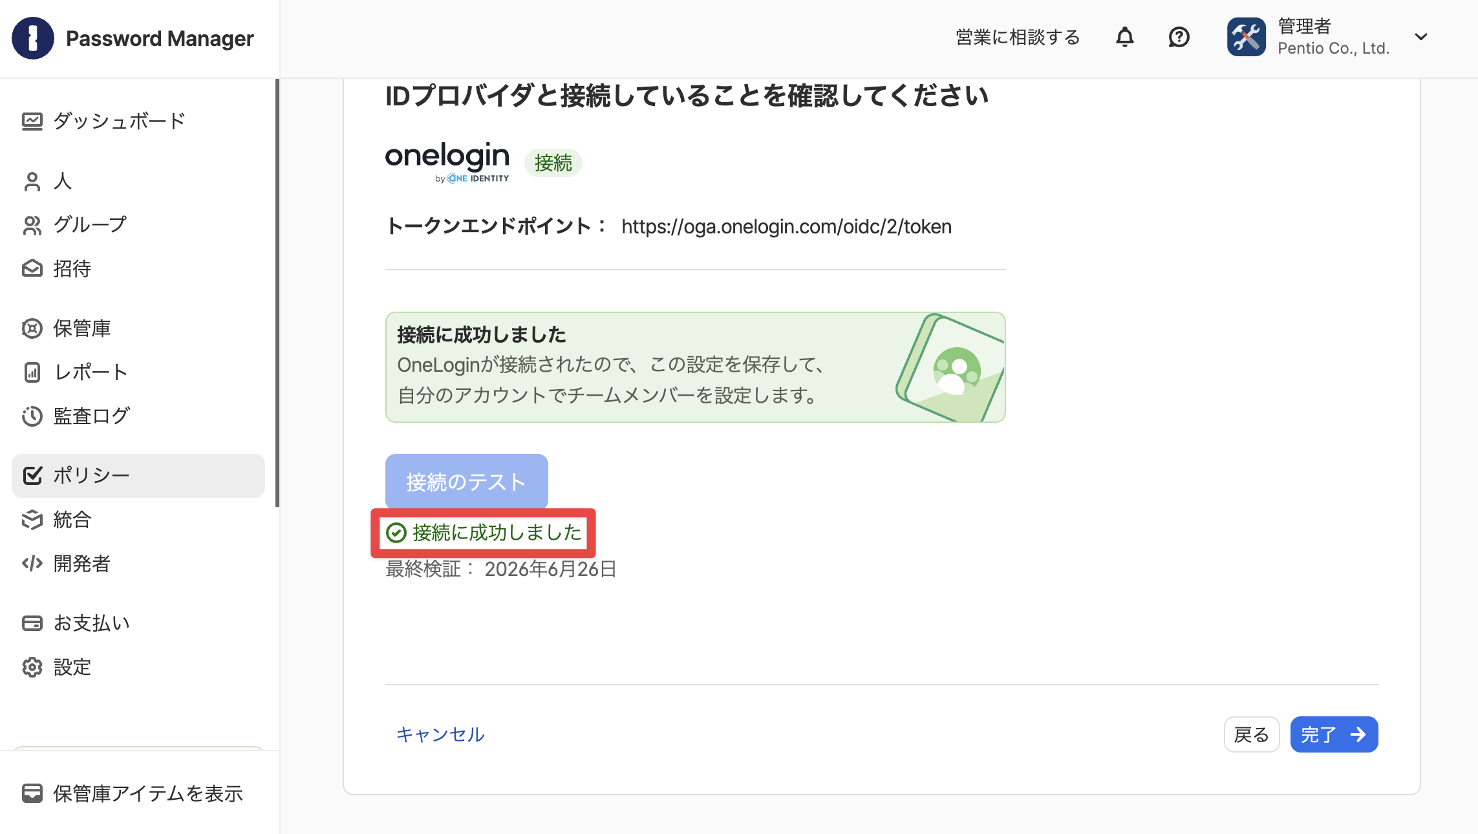Click the トークンエンドポイント label
1478x834 pixels.
point(497,226)
